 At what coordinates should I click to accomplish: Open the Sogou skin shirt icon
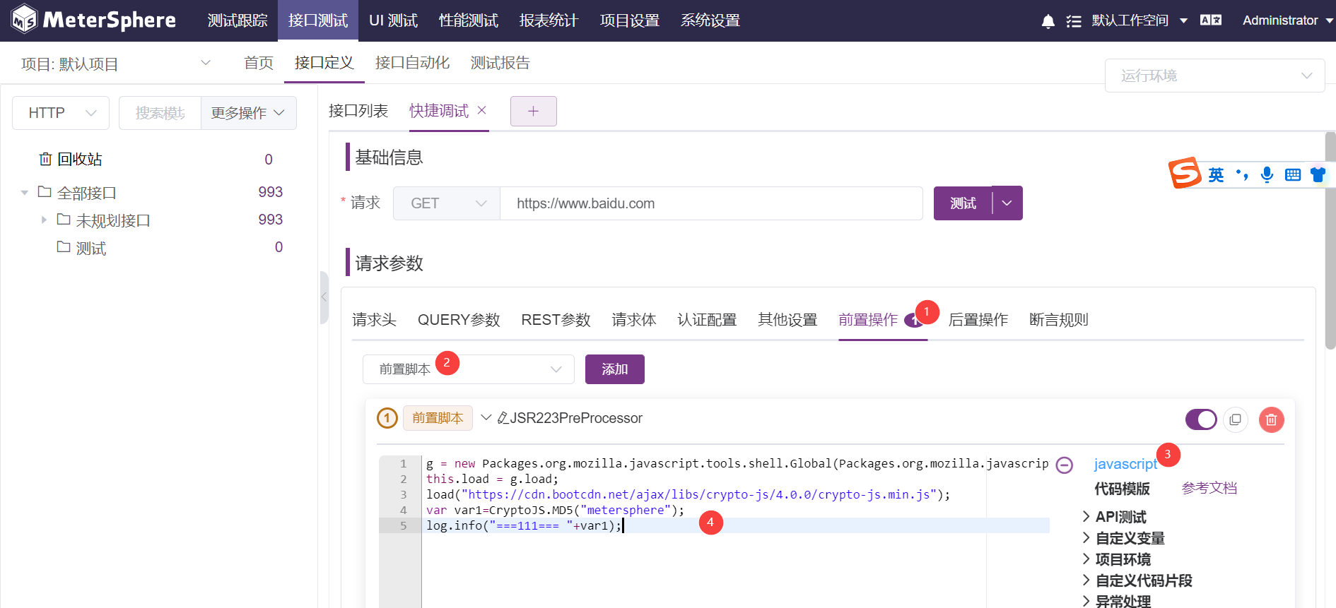tap(1318, 174)
